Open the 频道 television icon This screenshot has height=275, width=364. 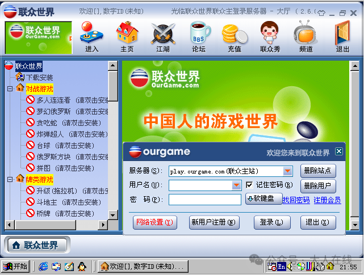(306, 37)
